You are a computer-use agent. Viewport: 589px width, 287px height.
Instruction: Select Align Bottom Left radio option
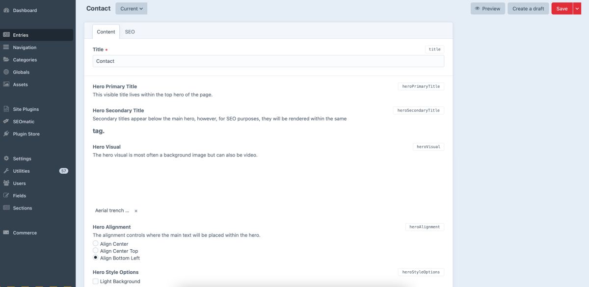(x=95, y=258)
